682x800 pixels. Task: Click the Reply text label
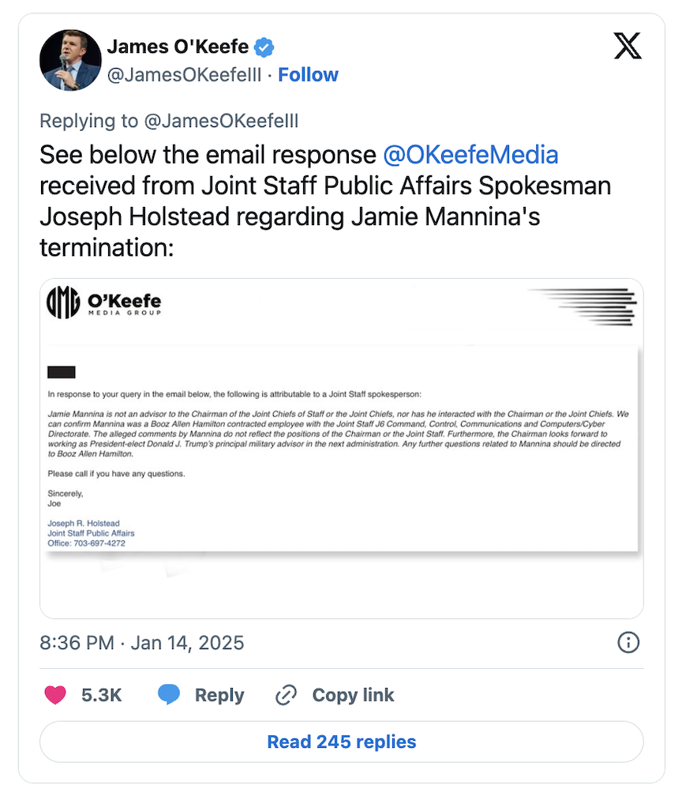coord(219,695)
